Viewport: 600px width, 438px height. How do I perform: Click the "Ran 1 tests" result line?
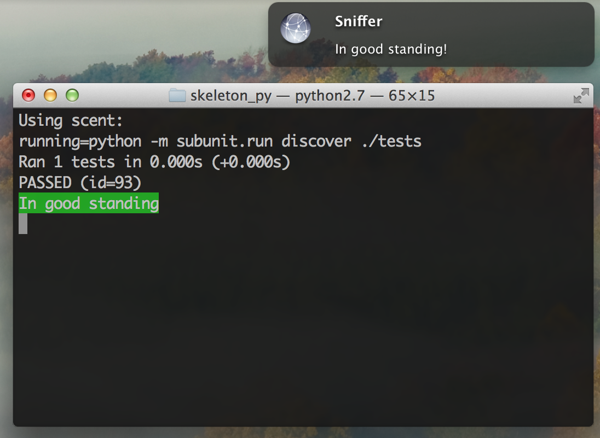click(x=154, y=162)
